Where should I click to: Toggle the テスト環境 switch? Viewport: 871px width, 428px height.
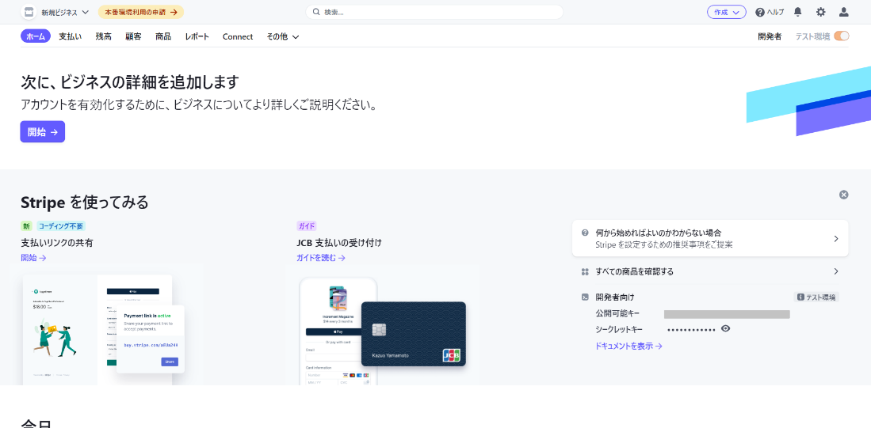[842, 36]
